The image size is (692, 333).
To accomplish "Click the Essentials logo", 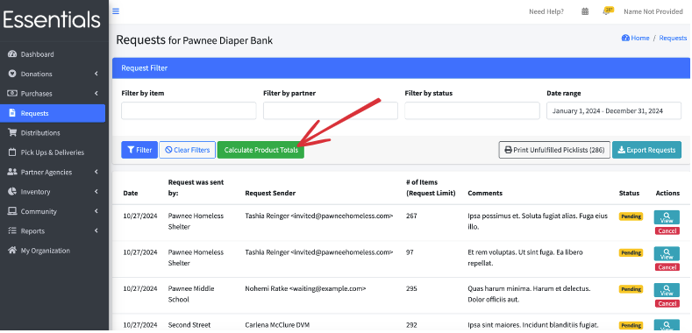I will (x=52, y=20).
